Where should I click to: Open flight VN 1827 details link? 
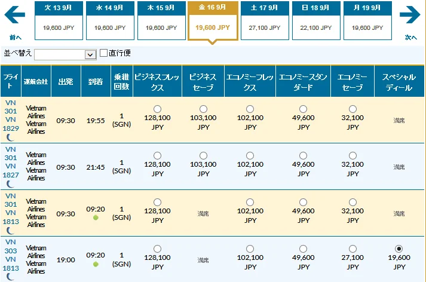[11, 171]
